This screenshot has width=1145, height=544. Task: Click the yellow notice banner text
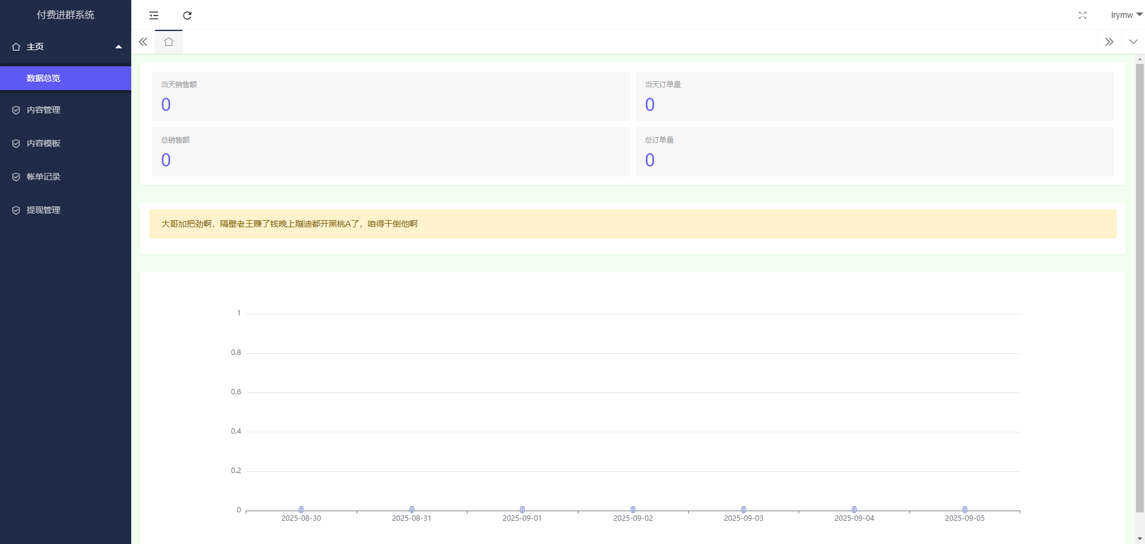click(289, 224)
